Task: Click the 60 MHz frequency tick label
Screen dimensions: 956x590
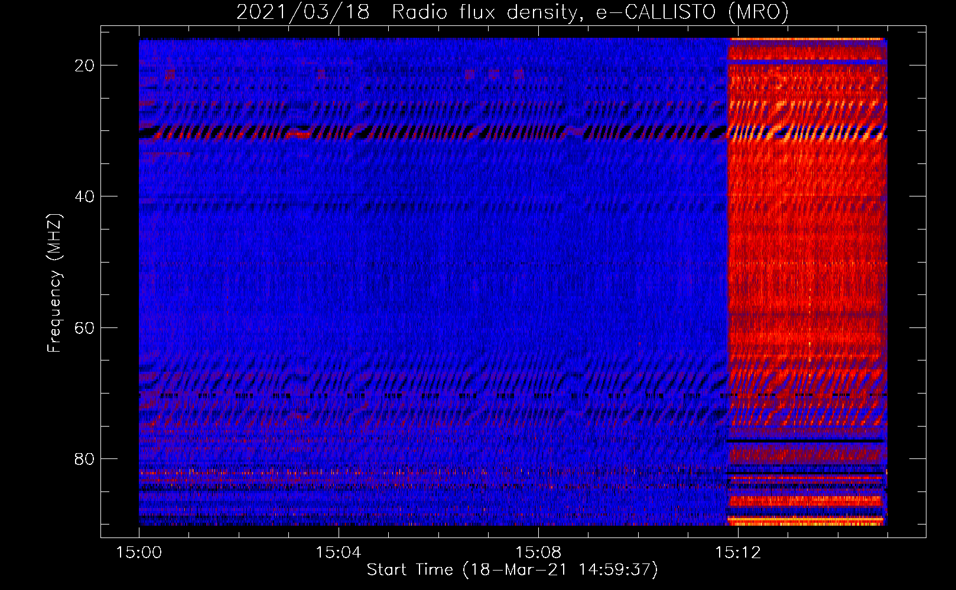Action: point(84,327)
